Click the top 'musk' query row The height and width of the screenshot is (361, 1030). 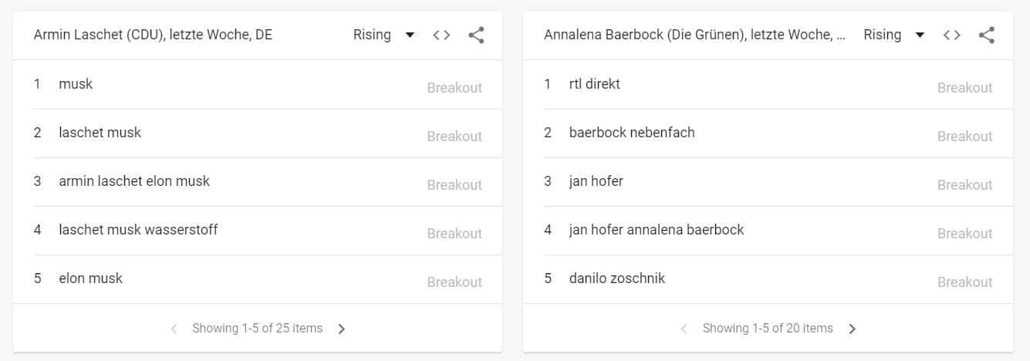[x=76, y=84]
